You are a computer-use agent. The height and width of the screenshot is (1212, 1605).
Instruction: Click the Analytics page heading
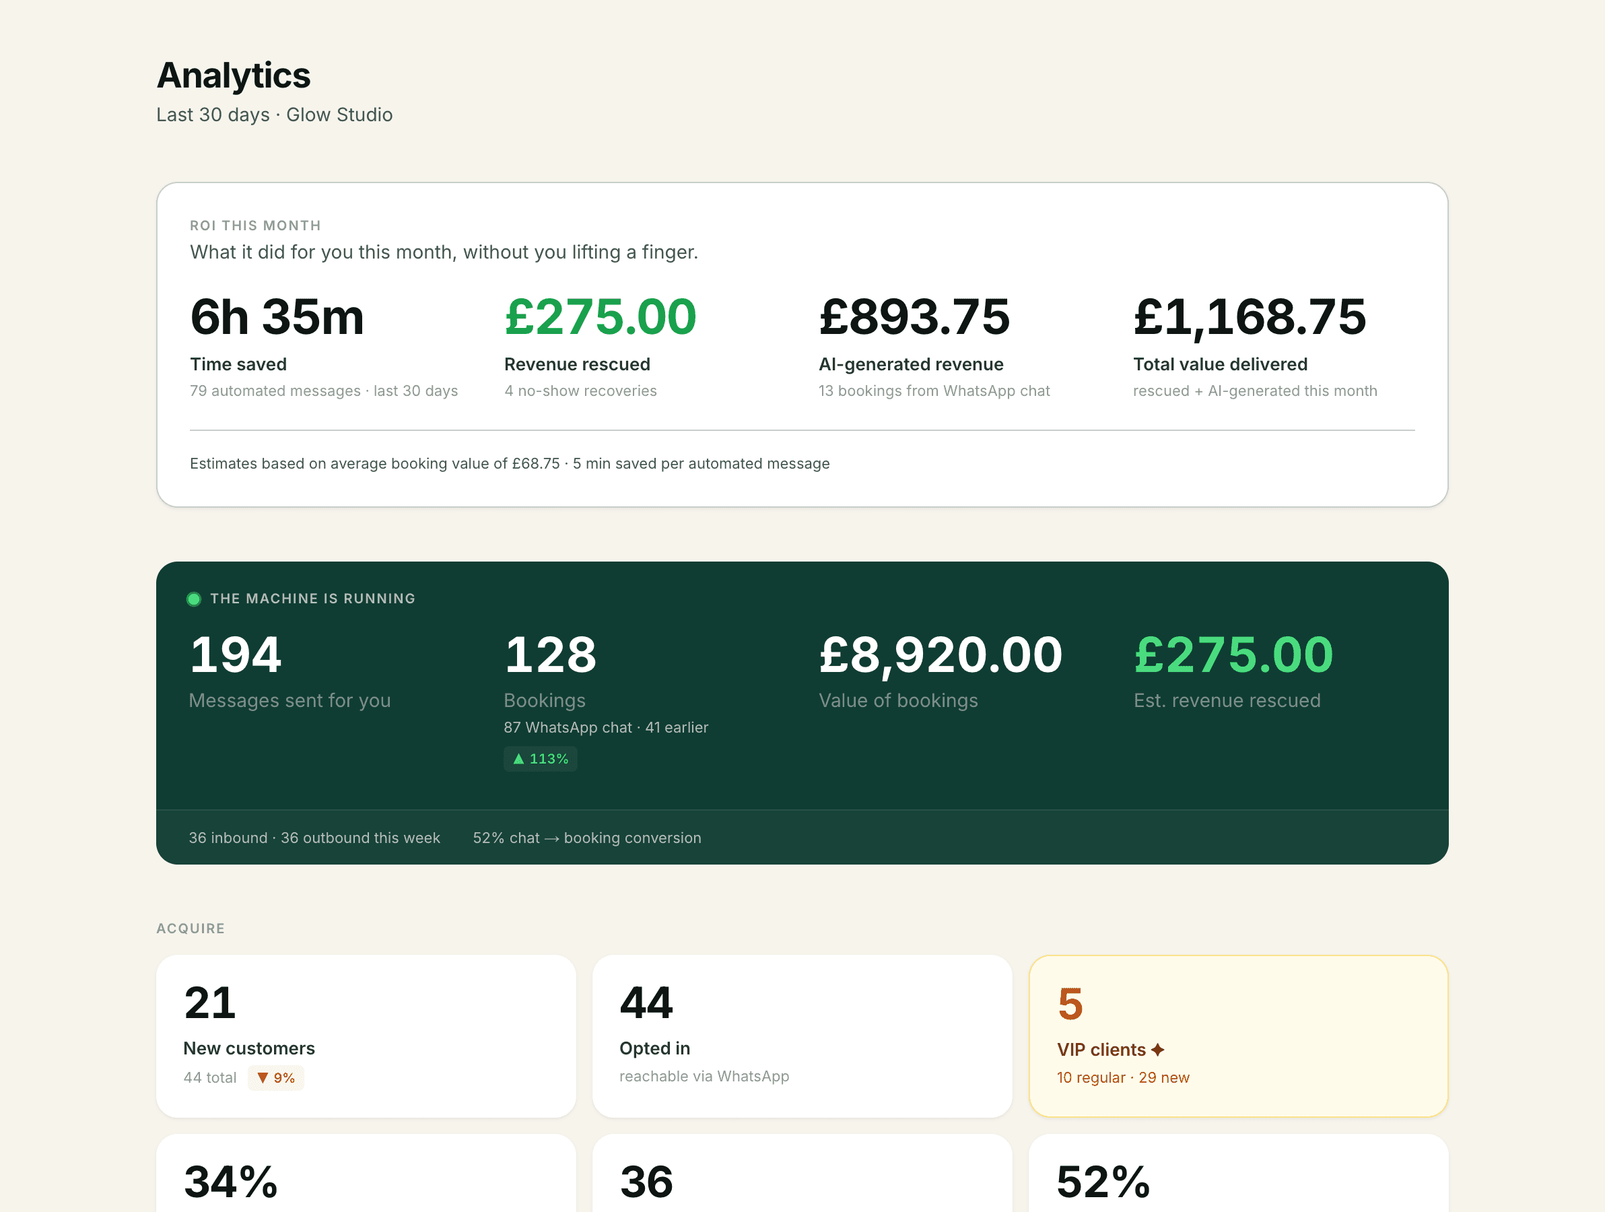click(x=234, y=75)
